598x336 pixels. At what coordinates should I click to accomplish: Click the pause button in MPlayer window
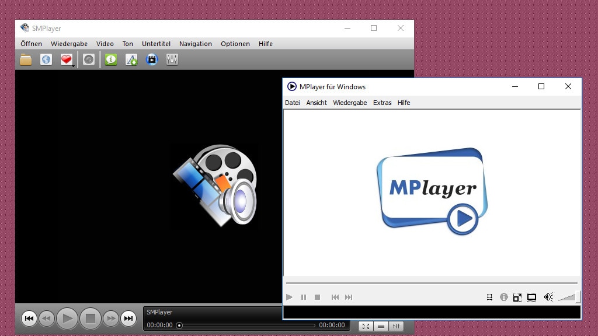point(304,297)
